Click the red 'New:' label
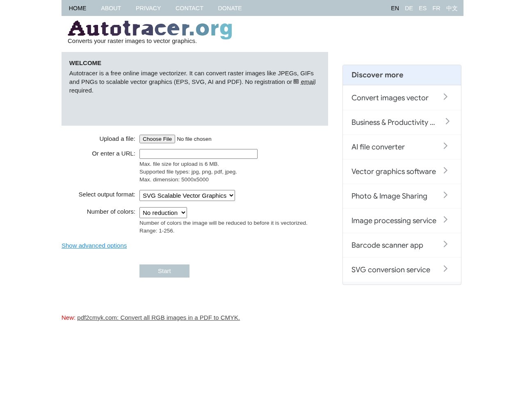525x393 pixels. tap(68, 318)
